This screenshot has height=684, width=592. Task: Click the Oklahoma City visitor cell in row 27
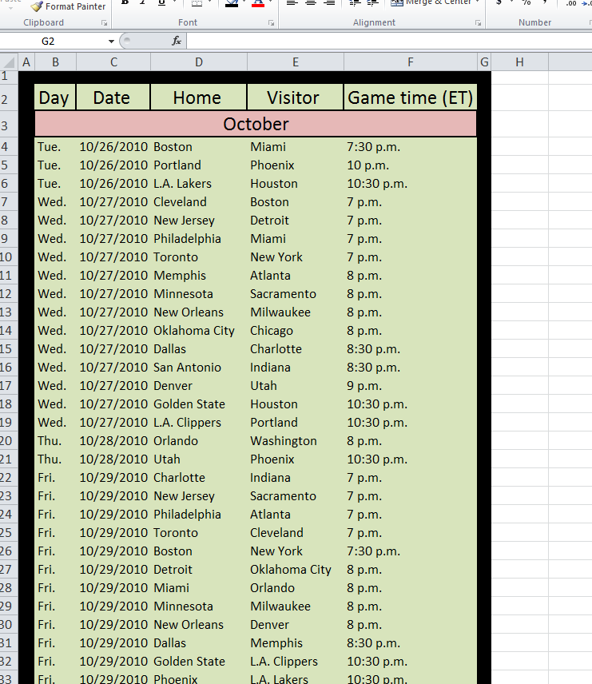pyautogui.click(x=296, y=569)
